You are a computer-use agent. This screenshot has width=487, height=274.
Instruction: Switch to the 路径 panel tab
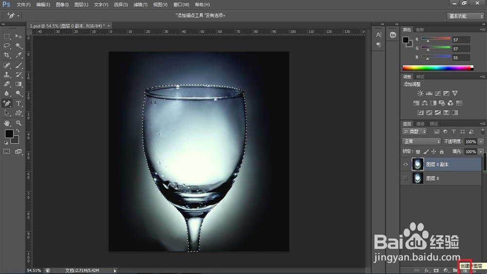[x=433, y=124]
